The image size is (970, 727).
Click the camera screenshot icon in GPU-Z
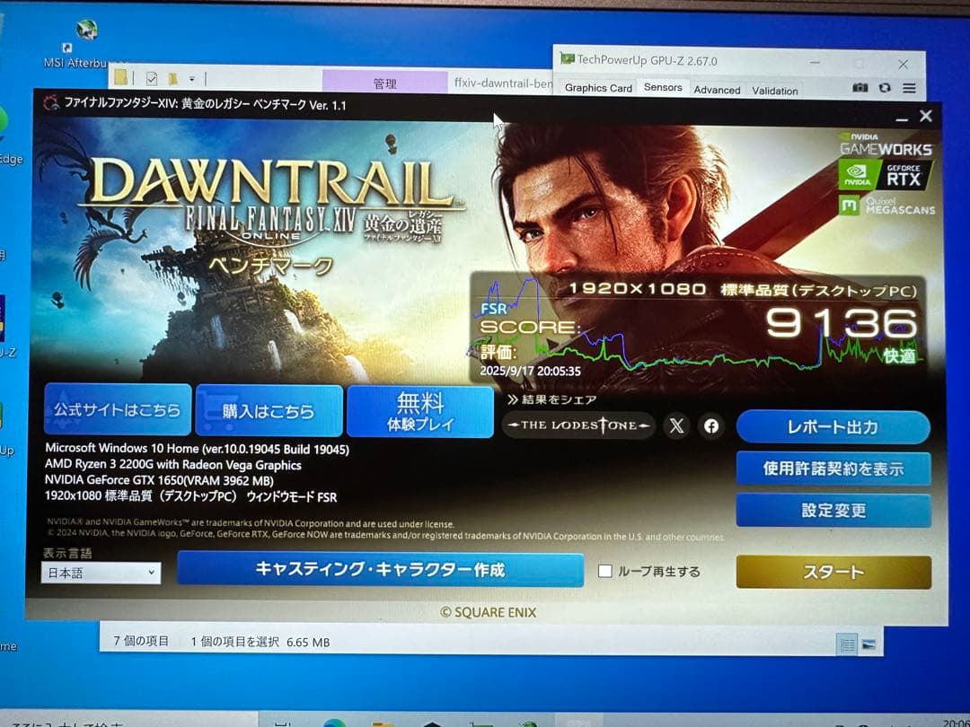pos(859,88)
